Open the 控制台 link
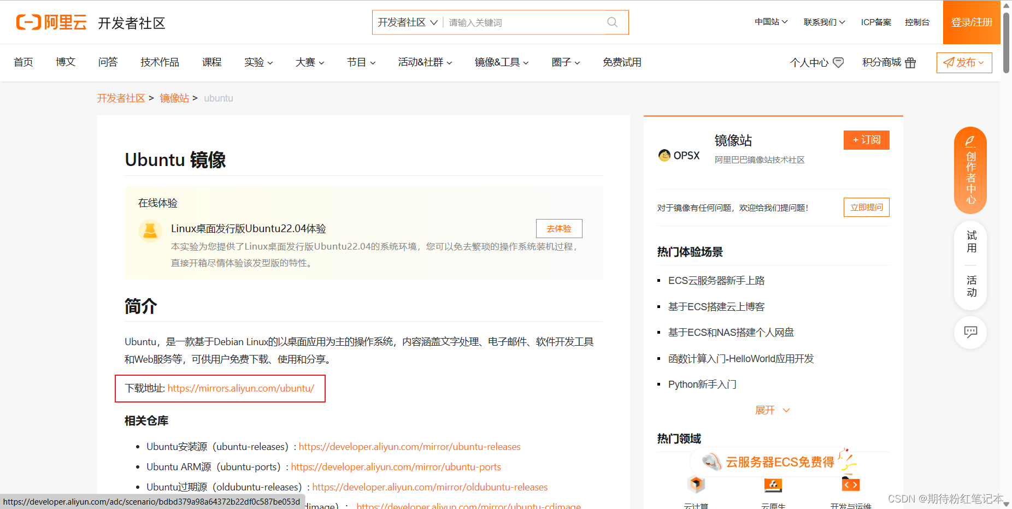Screen dimensions: 1012x509 click(917, 22)
